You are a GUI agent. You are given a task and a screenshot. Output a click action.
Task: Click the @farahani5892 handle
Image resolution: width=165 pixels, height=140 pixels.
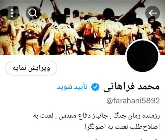[x=133, y=100]
